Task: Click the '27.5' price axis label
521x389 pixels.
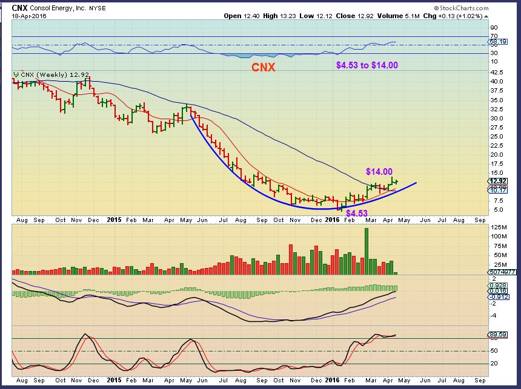Action: [x=496, y=128]
